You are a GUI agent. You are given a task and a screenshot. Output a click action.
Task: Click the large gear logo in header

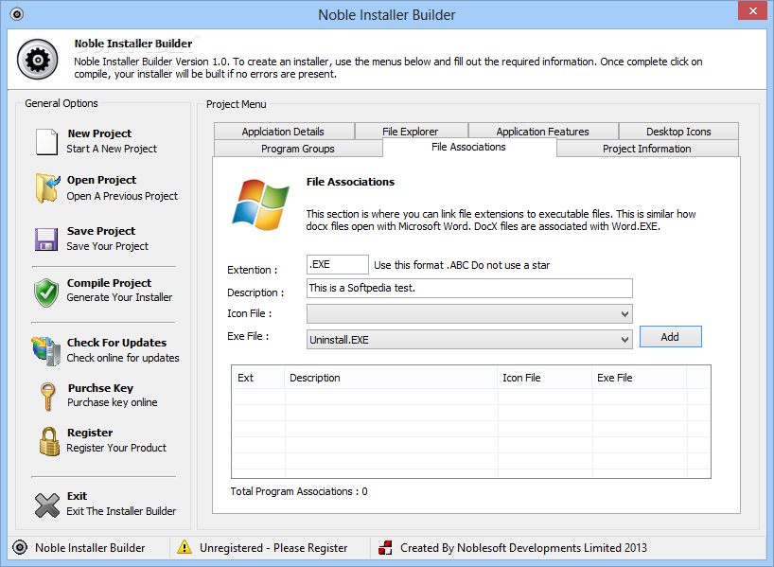38,60
